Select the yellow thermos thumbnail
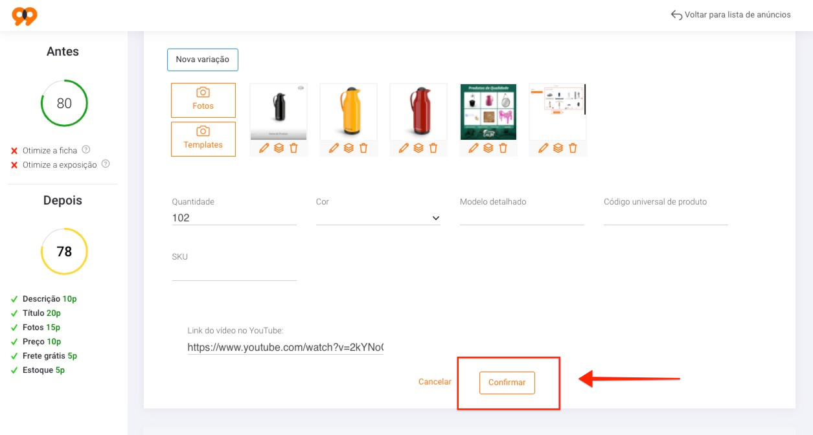Viewport: 813px width, 435px height. (349, 111)
